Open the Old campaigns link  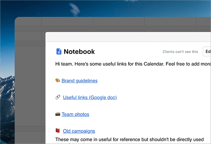click(79, 131)
